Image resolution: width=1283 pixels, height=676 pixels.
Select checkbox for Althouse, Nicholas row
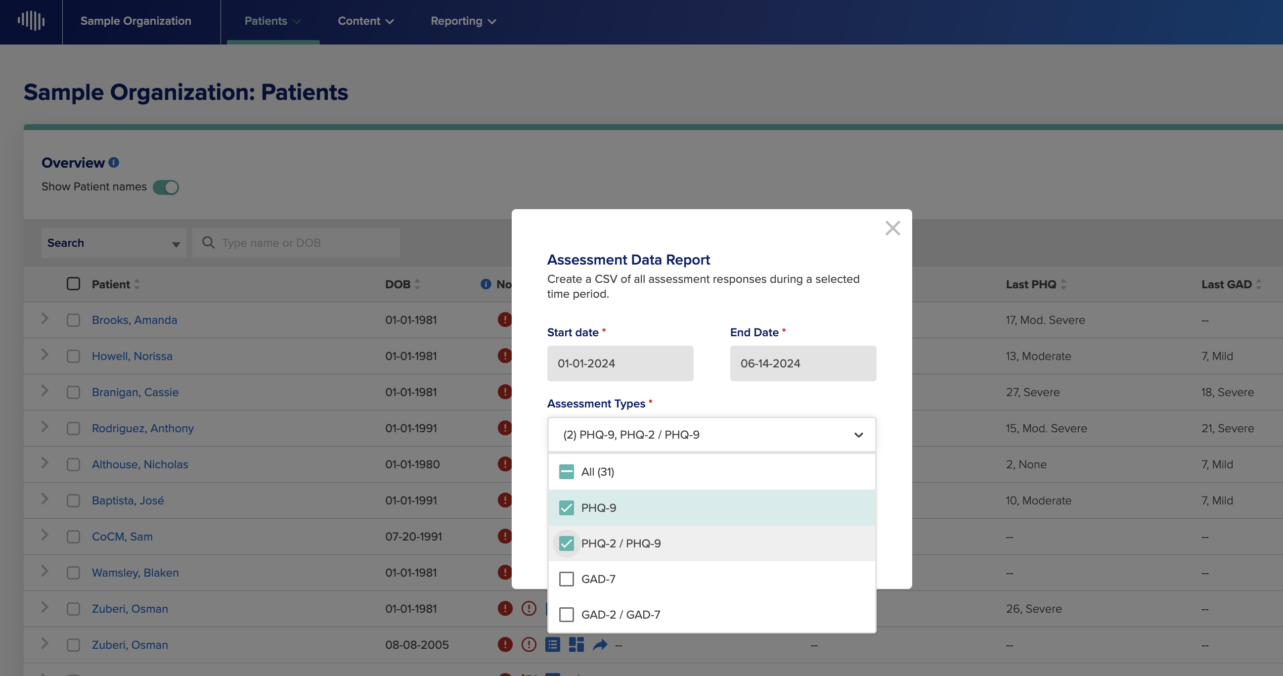tap(73, 464)
